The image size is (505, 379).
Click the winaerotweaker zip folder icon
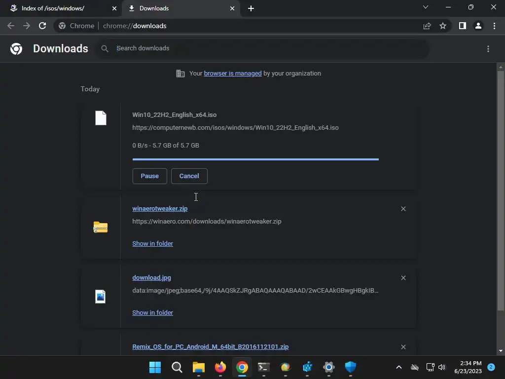click(101, 227)
